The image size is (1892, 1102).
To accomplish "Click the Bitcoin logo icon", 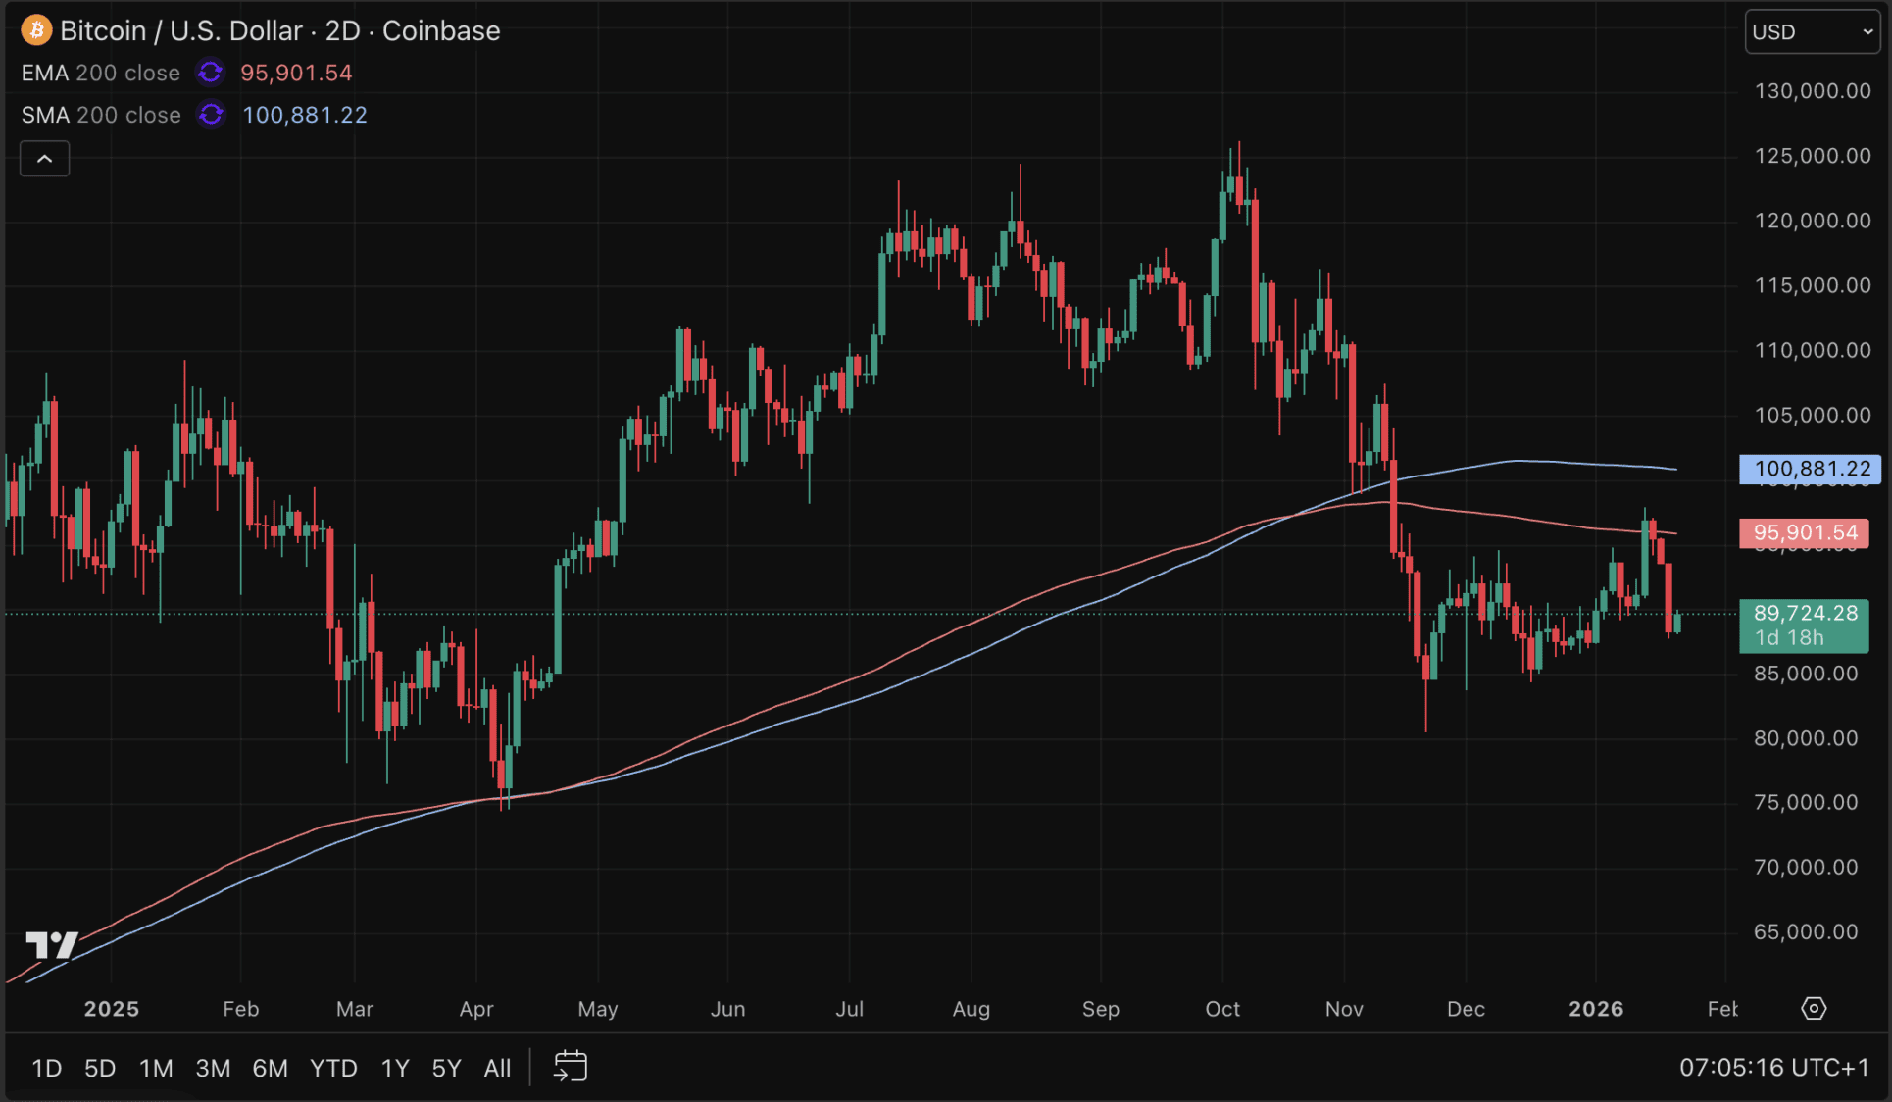I will pos(36,30).
